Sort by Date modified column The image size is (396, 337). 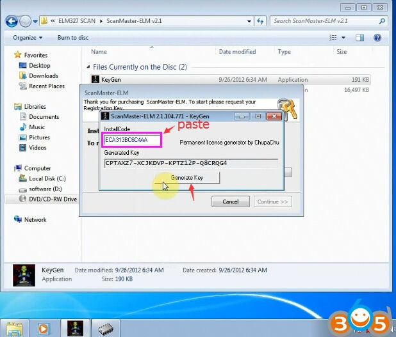click(237, 52)
